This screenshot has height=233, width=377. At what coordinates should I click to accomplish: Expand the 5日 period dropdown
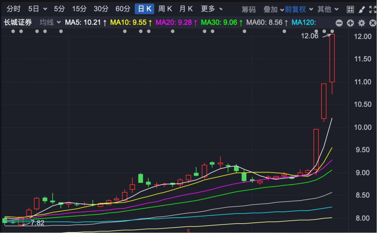tap(37, 9)
